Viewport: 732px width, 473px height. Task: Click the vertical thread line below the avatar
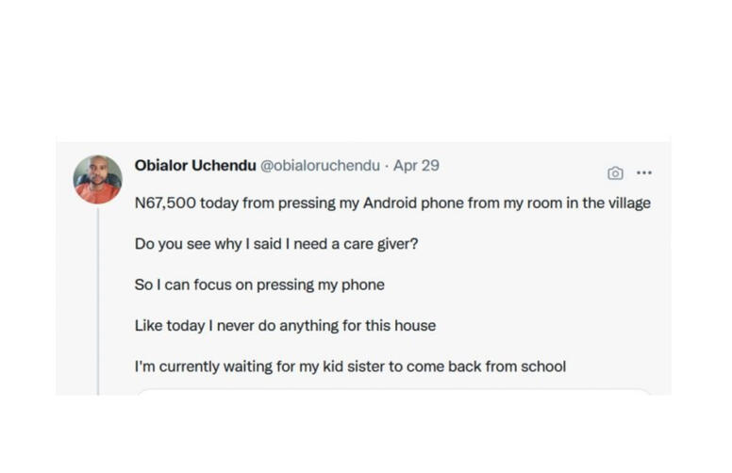tap(98, 302)
